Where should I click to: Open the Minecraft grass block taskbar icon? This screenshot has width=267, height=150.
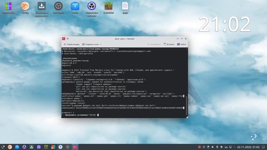(x=46, y=147)
